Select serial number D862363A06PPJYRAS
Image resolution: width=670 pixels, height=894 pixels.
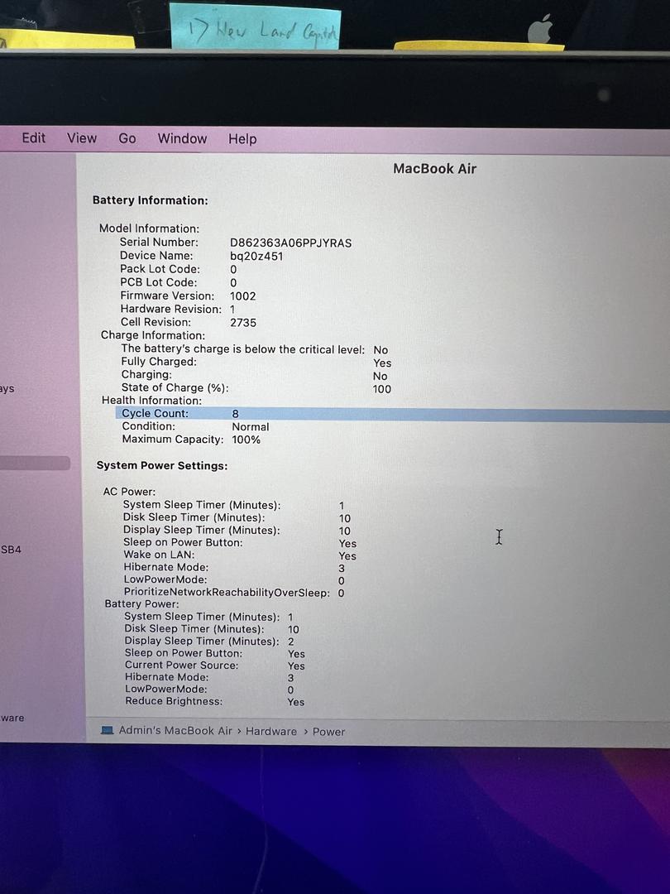tap(290, 243)
